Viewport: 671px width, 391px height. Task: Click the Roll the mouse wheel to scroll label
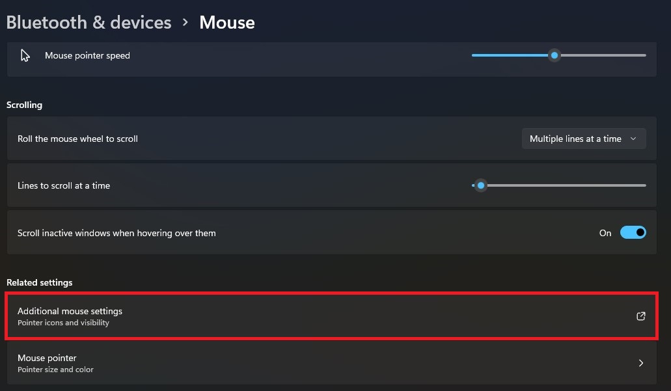(x=77, y=139)
